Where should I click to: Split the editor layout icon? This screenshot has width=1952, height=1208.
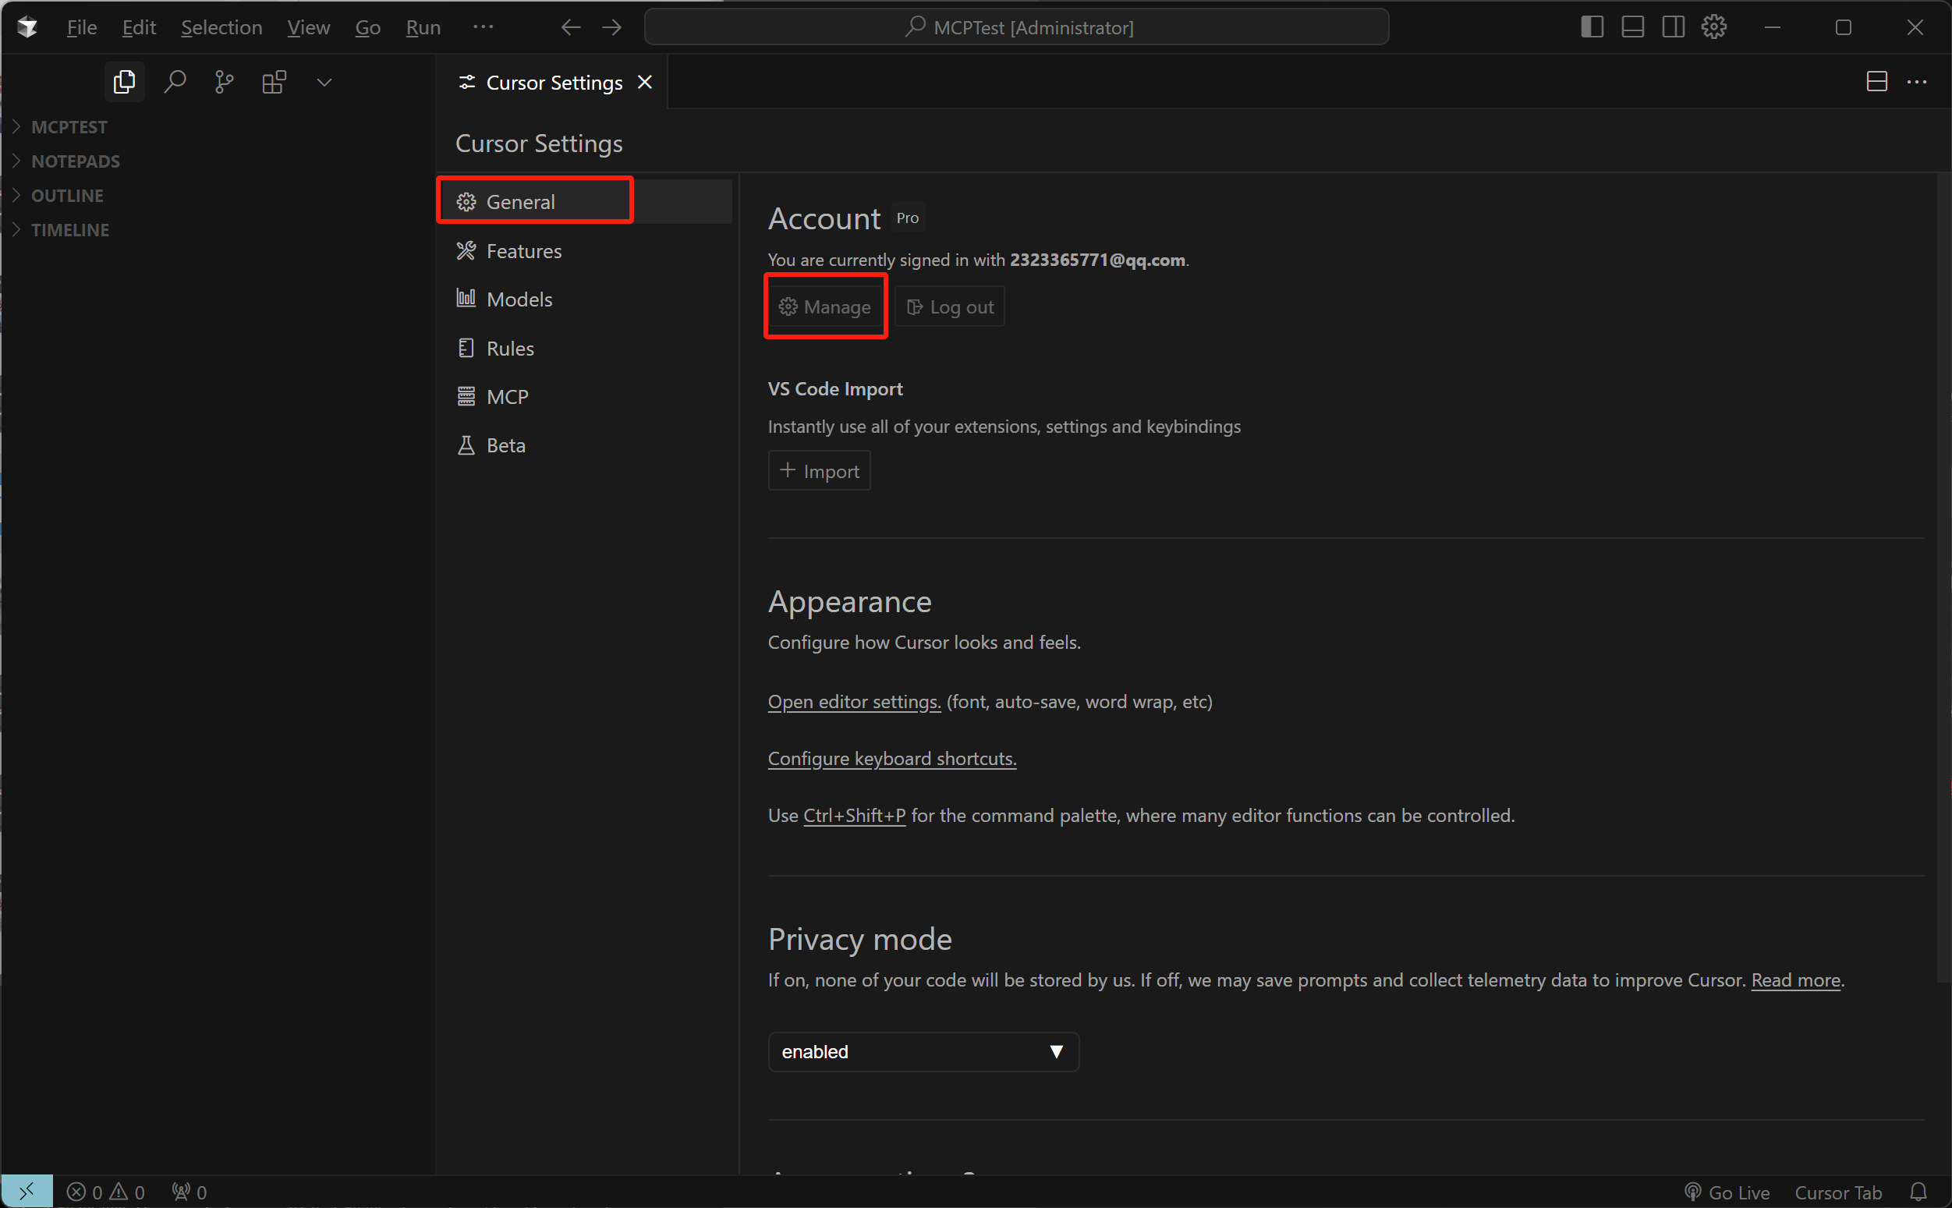[1877, 81]
